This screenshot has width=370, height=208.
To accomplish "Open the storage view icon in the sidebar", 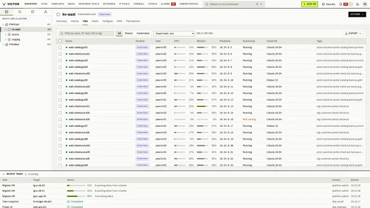I will 32,12.
